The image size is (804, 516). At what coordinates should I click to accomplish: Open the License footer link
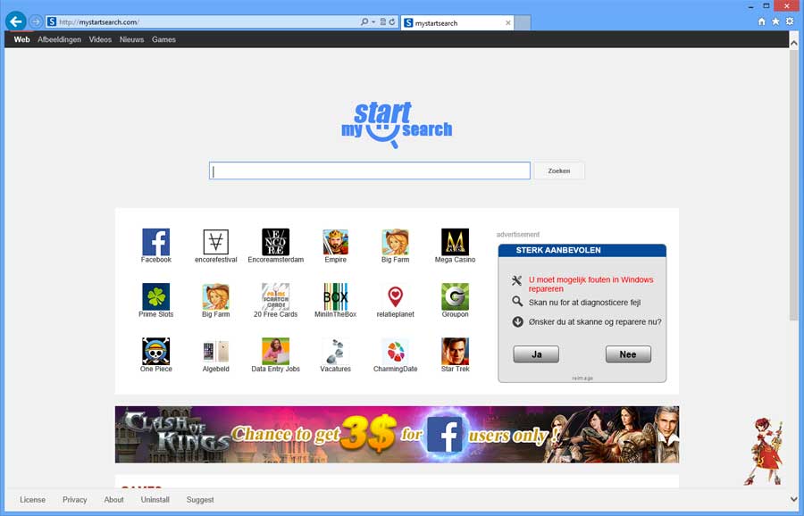32,500
